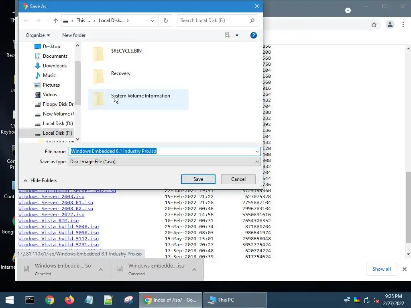This screenshot has height=308, width=411.
Task: Click navigation pane scroll down arrow
Action: coord(77,139)
